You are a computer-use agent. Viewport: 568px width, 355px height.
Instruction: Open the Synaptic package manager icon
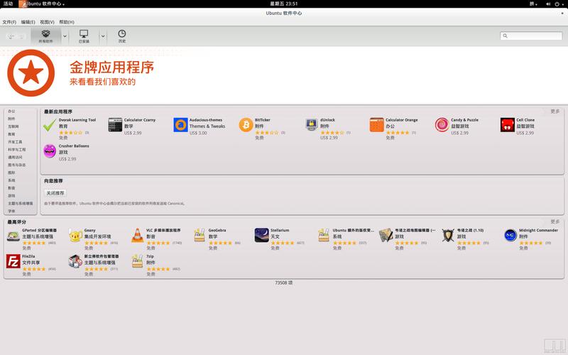(75, 261)
